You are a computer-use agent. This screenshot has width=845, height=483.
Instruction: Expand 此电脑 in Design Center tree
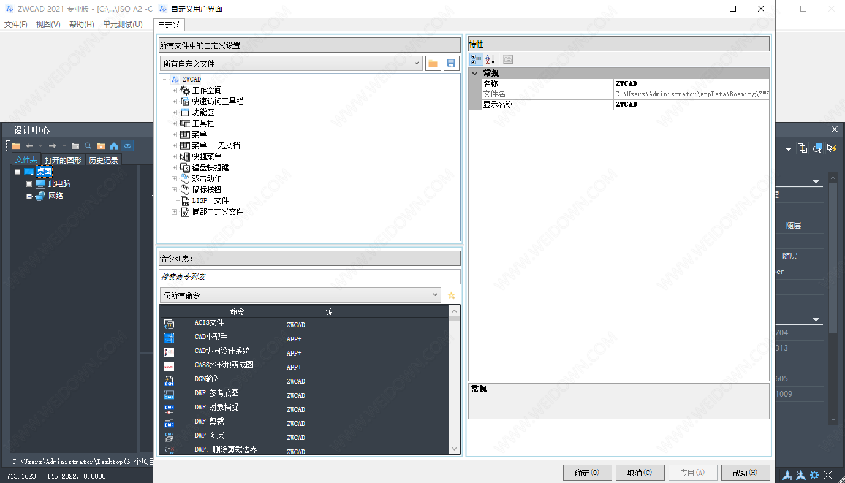coord(29,184)
